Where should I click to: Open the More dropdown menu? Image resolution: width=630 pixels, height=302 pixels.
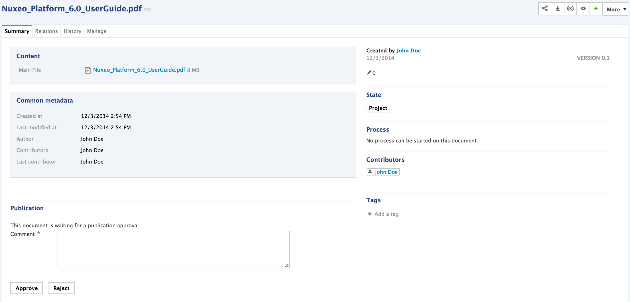(616, 9)
